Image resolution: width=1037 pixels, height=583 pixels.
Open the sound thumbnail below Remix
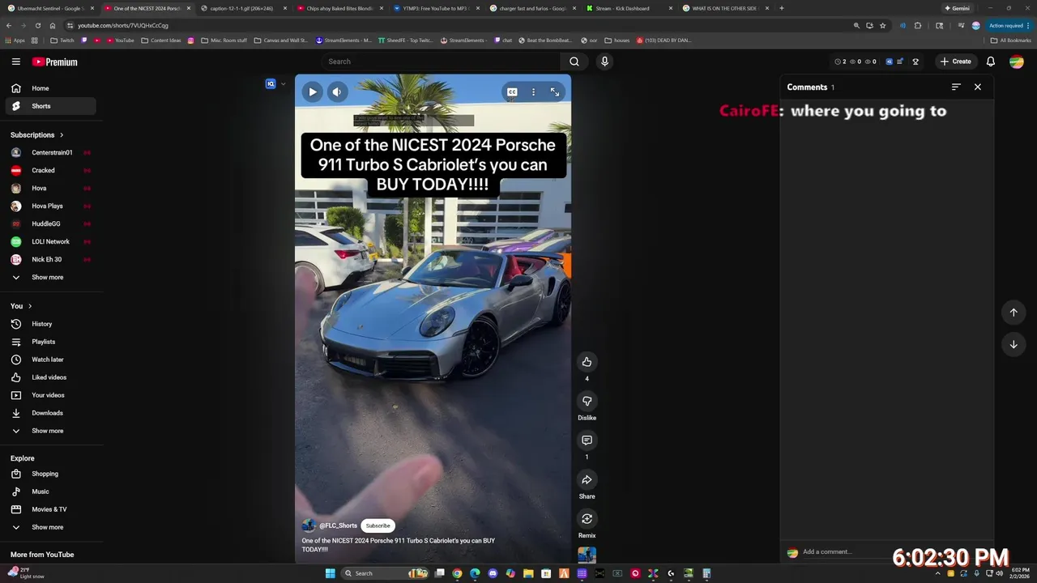pyautogui.click(x=587, y=555)
